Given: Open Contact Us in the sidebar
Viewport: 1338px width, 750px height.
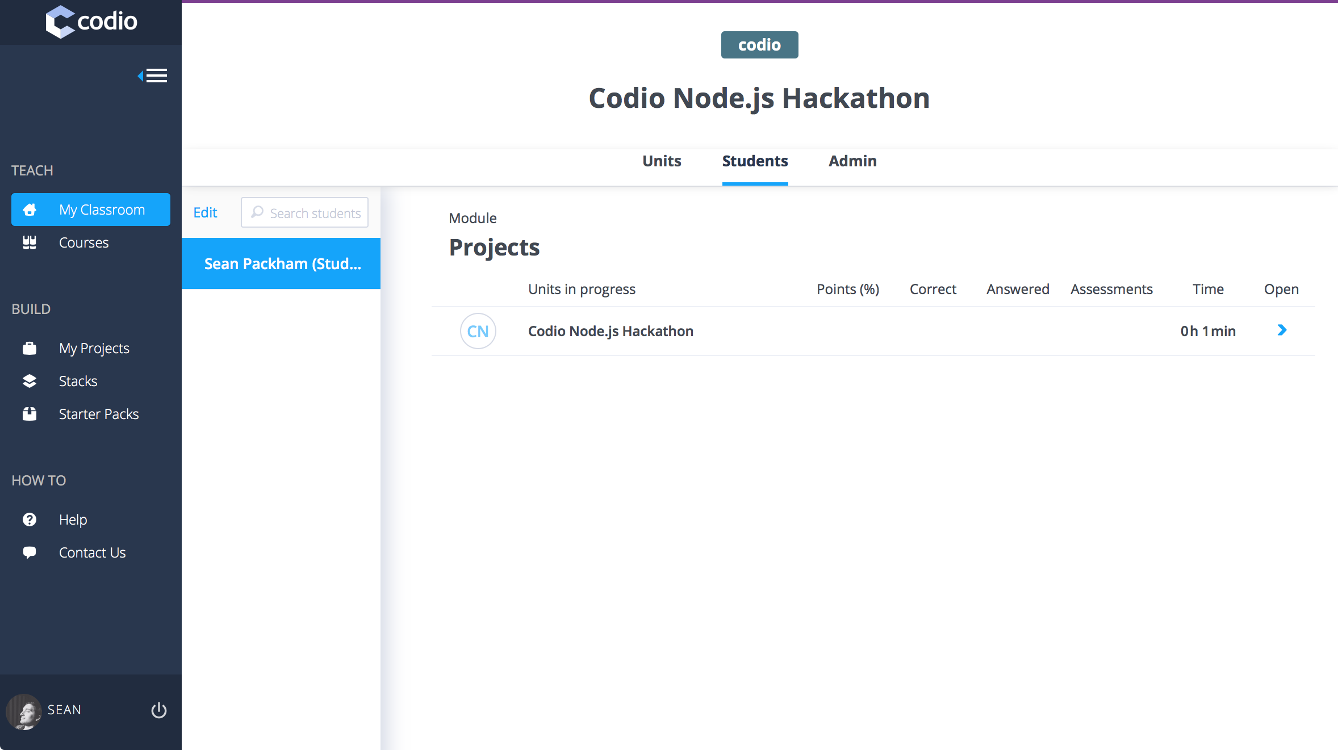Looking at the screenshot, I should (x=91, y=552).
